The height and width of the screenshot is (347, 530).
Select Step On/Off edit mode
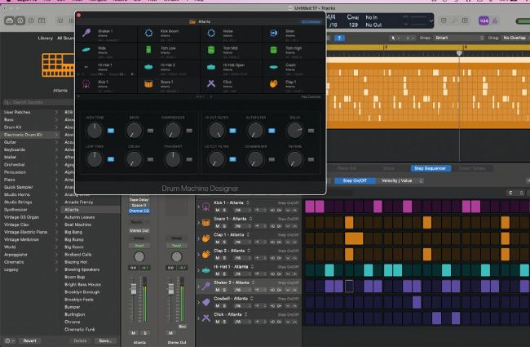click(x=355, y=180)
